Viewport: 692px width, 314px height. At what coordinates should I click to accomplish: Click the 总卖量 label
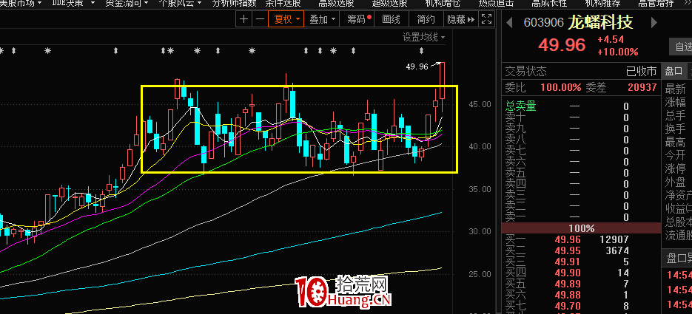(x=520, y=106)
